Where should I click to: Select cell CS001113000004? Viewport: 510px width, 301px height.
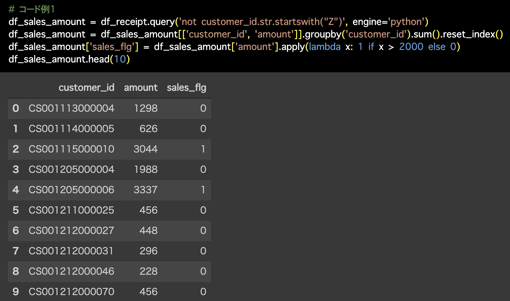(71, 108)
